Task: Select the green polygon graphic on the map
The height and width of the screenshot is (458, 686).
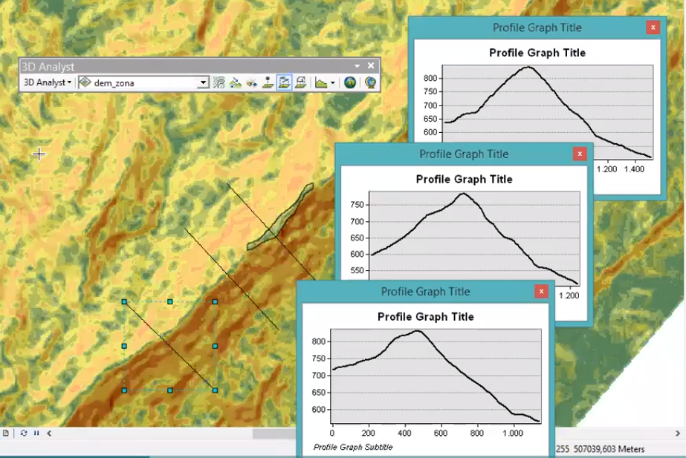Action: [x=282, y=218]
